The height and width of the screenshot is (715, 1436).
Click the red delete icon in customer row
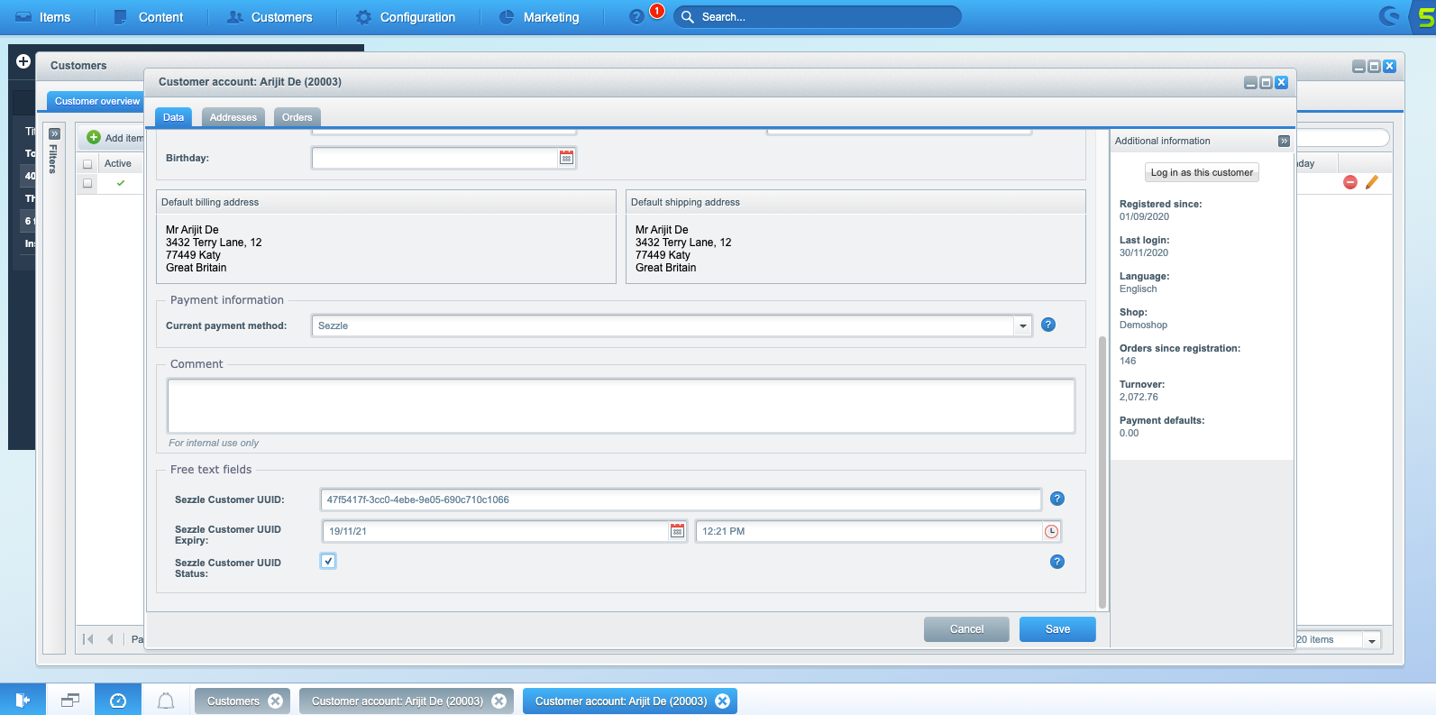coord(1350,182)
